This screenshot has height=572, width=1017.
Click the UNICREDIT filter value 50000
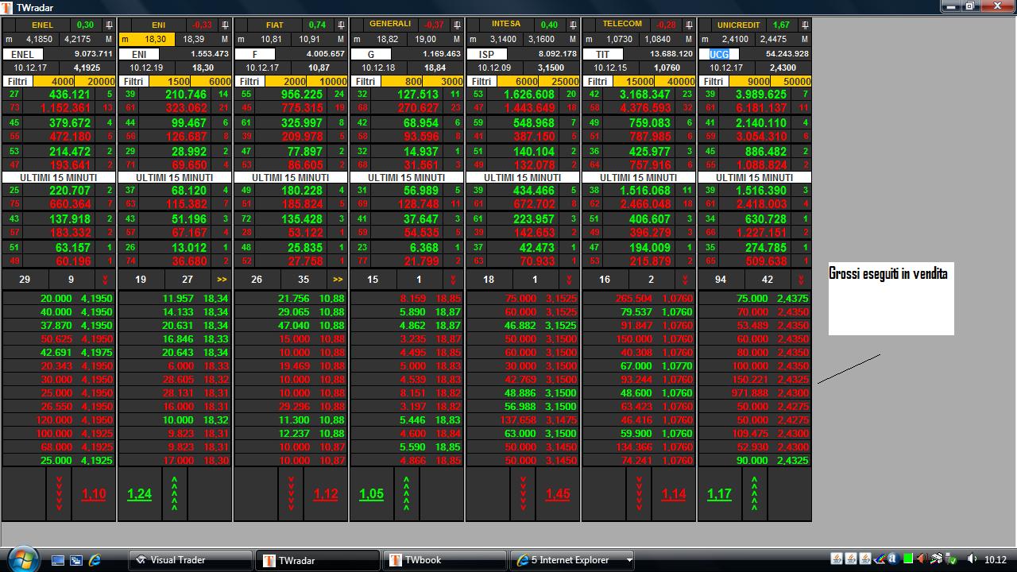click(x=791, y=81)
